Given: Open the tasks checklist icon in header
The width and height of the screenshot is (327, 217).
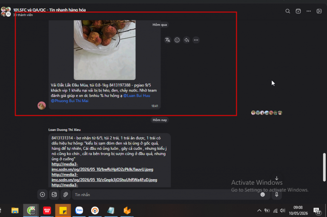Looking at the screenshot, I should coord(298,11).
